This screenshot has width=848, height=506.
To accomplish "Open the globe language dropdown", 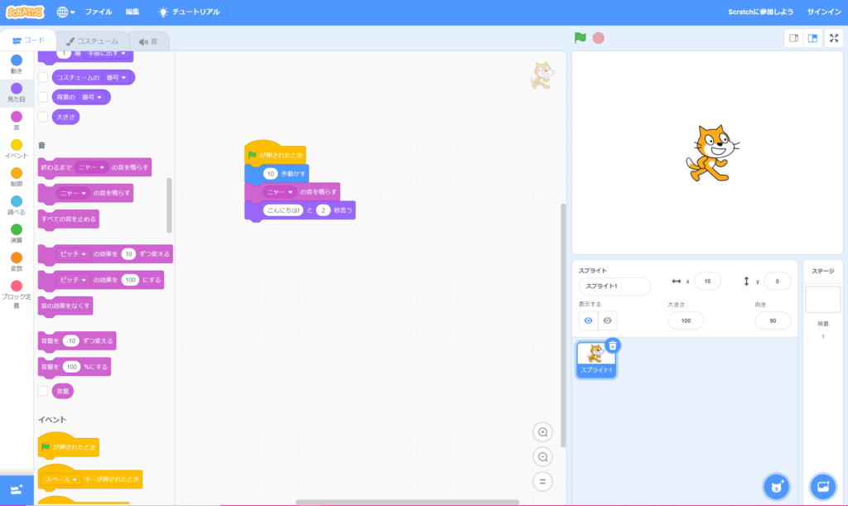I will coord(65,12).
